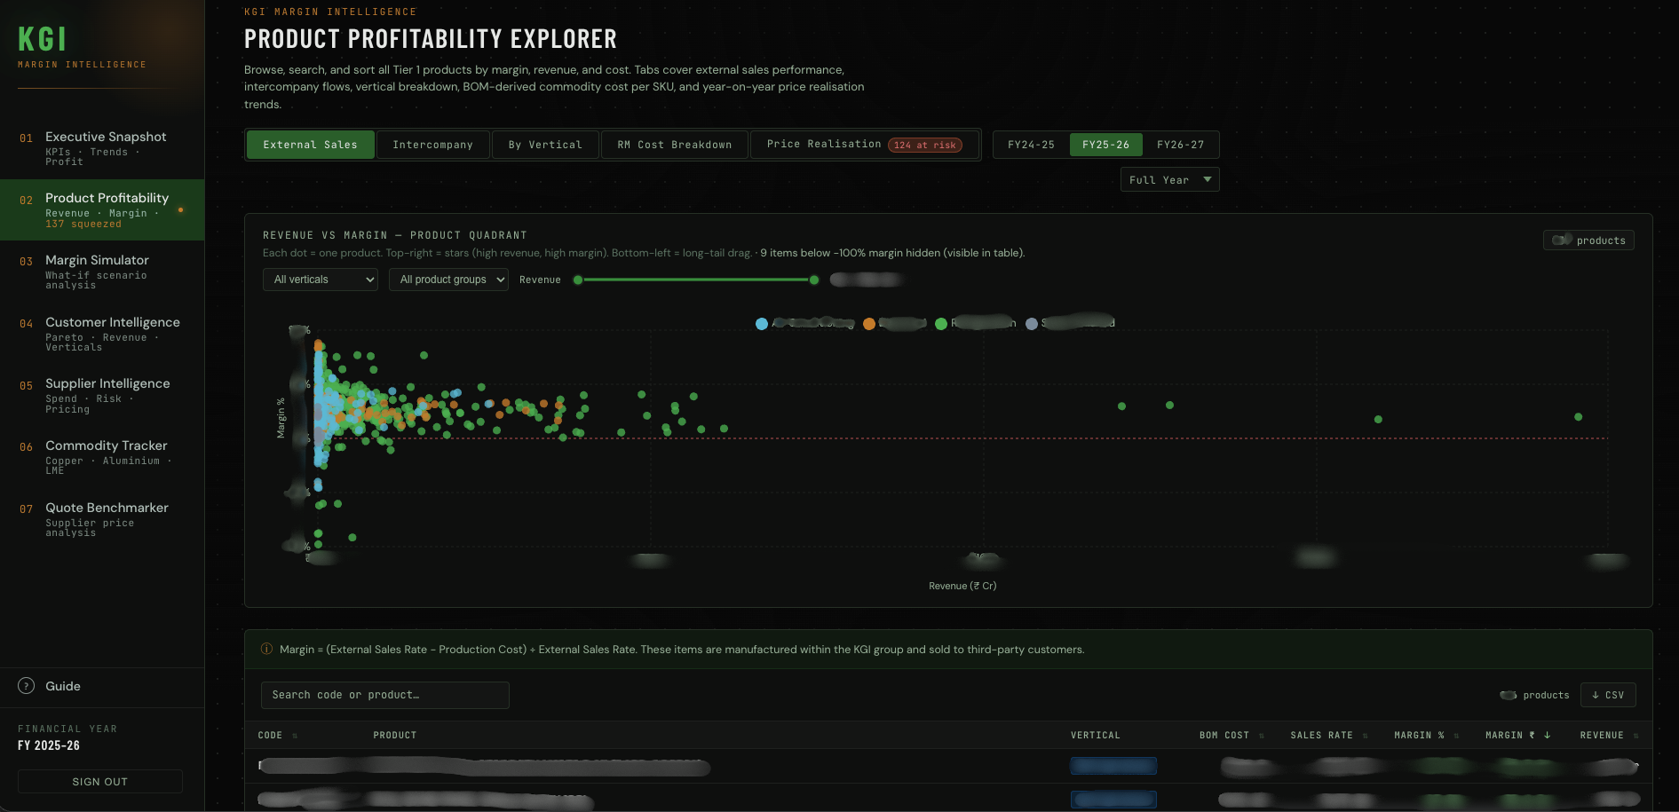Select the FY25-26 year tab
Screen dimensions: 1679x812
[1105, 145]
